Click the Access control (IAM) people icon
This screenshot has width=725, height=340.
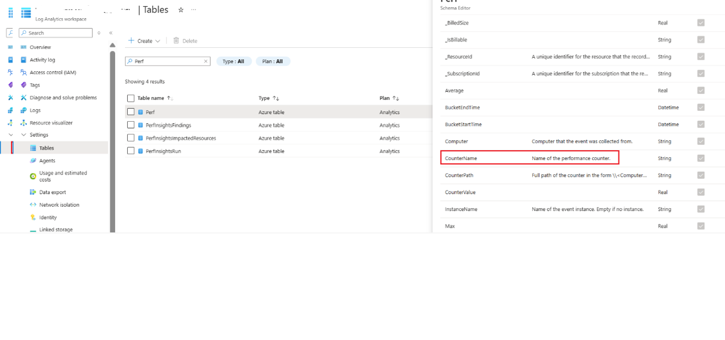(x=24, y=72)
